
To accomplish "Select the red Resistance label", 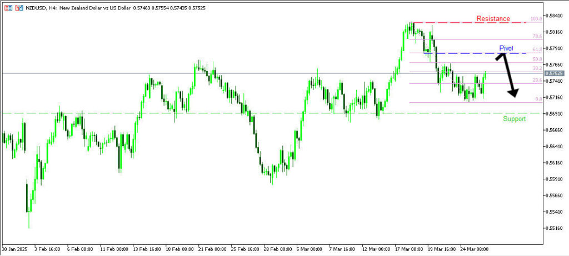I will 493,19.
